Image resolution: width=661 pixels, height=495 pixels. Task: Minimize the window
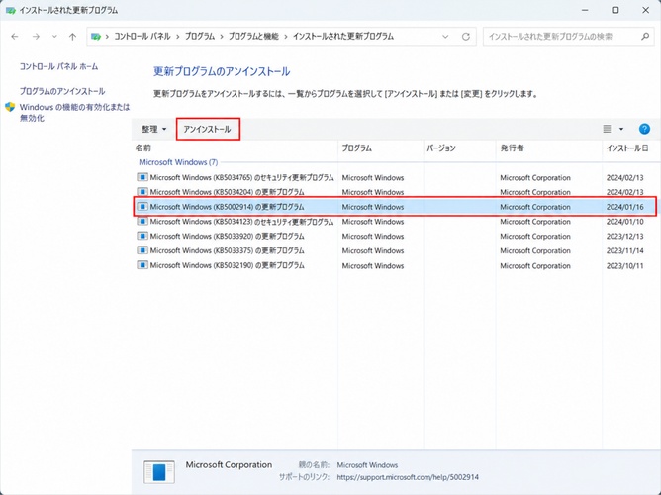point(585,10)
